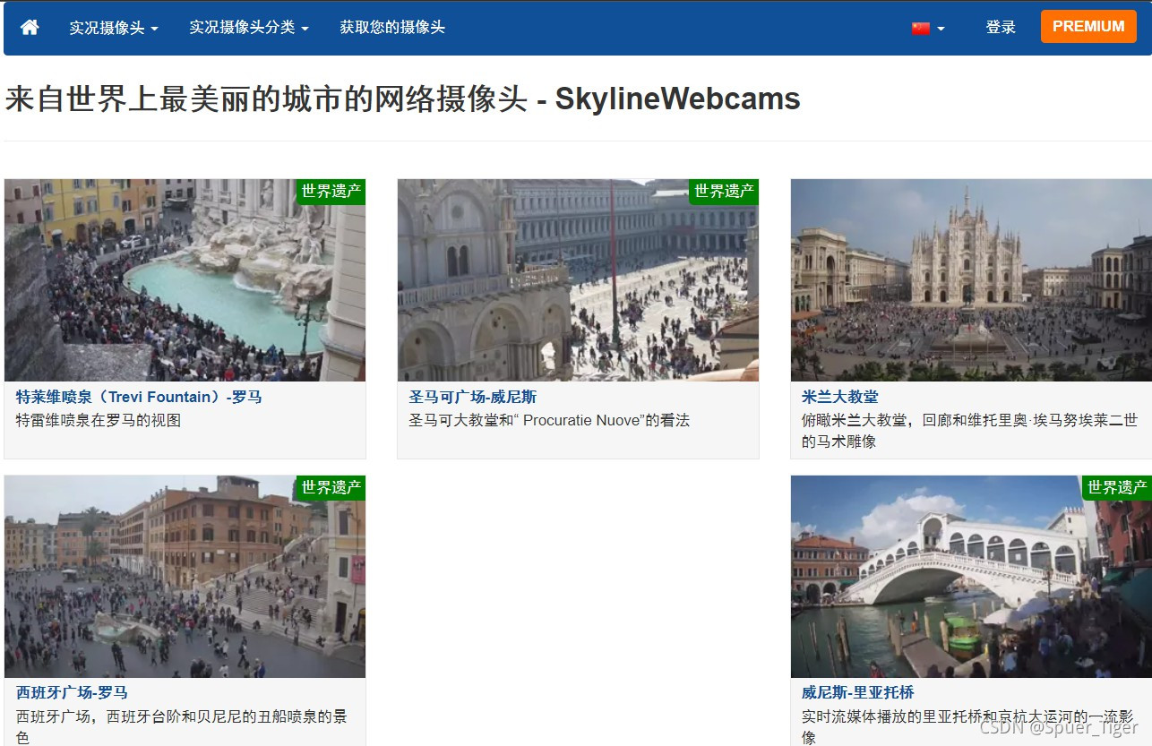Screen dimensions: 1152x746
Task: Click the 特莱维喷泉（Trevi Fountain）-罗马 title link
Action: coord(139,397)
